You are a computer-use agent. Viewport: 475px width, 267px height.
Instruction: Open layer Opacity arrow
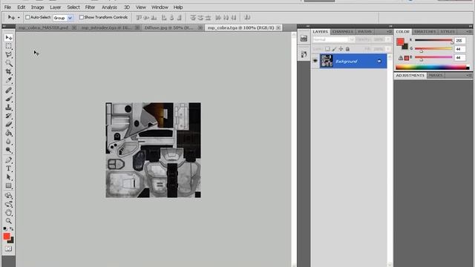(388, 39)
